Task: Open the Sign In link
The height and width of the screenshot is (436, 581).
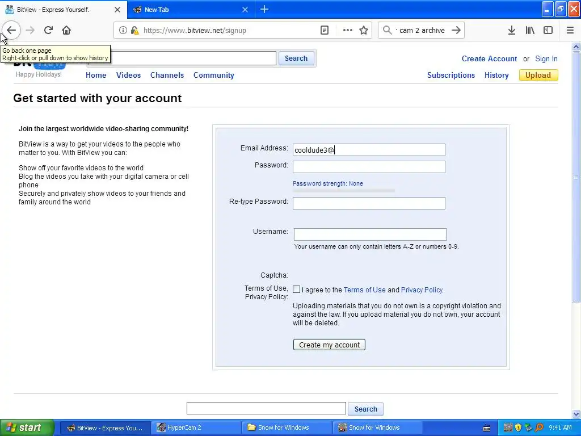Action: (x=546, y=58)
